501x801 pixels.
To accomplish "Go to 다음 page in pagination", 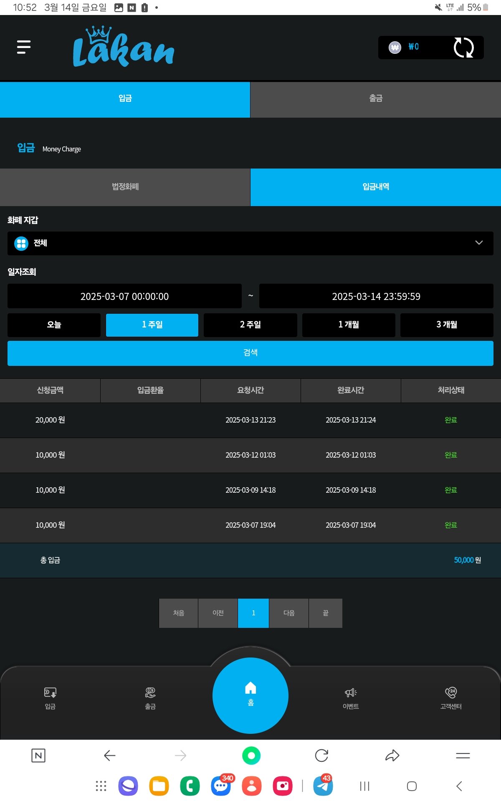I will tap(289, 613).
